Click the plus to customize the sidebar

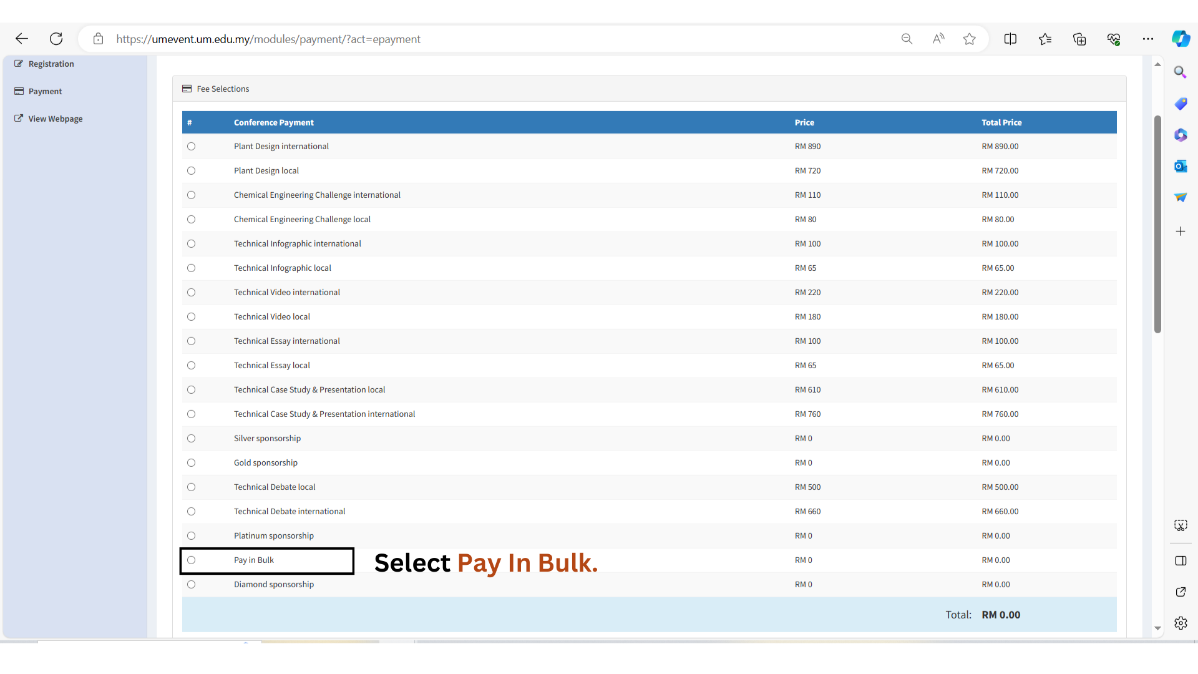point(1180,231)
